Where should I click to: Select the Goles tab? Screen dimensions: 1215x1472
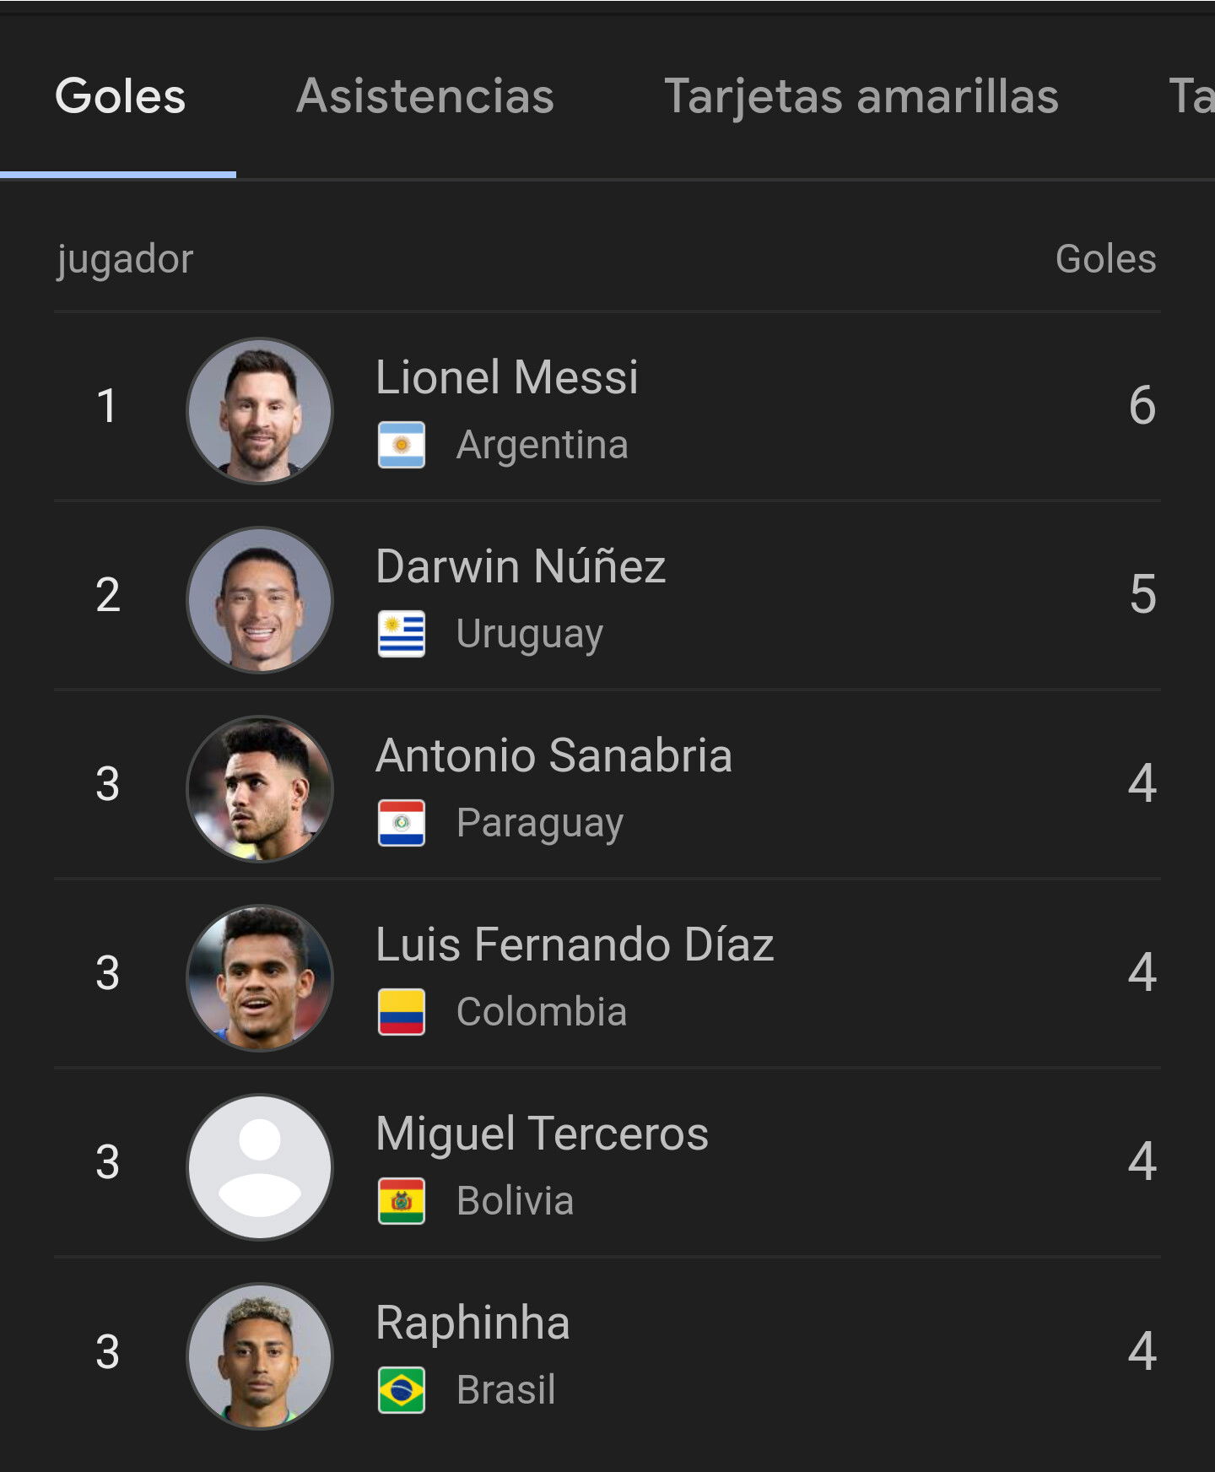120,96
